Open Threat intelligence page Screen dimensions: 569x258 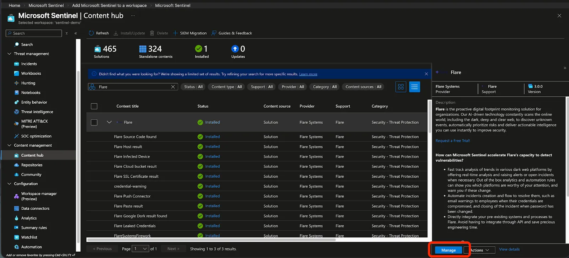[x=37, y=112]
